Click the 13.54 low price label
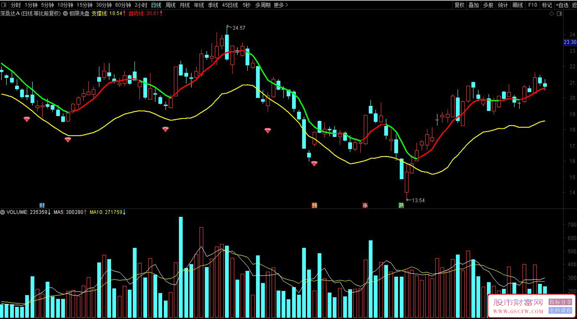The height and width of the screenshot is (319, 577). pyautogui.click(x=418, y=201)
